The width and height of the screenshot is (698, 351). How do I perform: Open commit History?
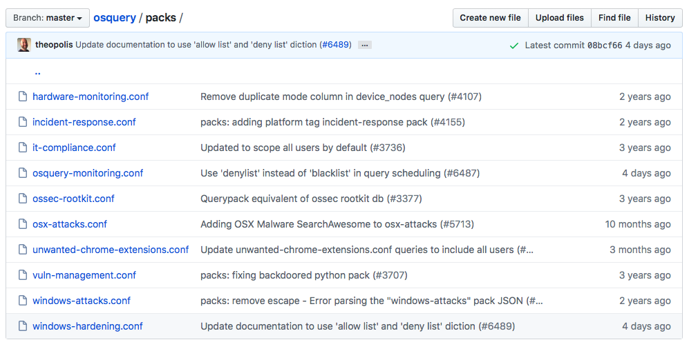click(x=660, y=18)
